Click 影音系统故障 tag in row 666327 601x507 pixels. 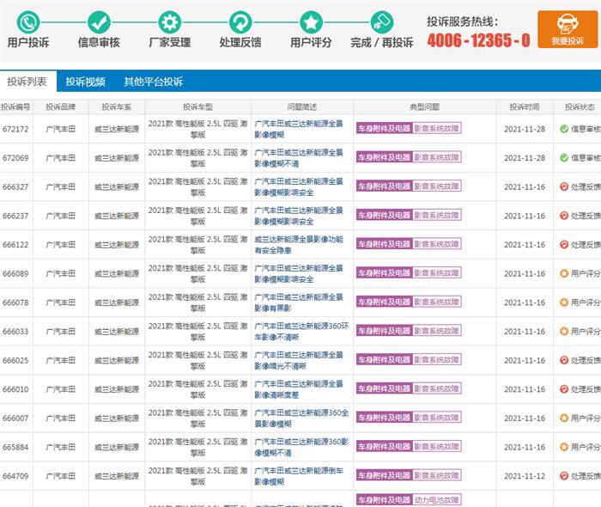click(x=437, y=186)
